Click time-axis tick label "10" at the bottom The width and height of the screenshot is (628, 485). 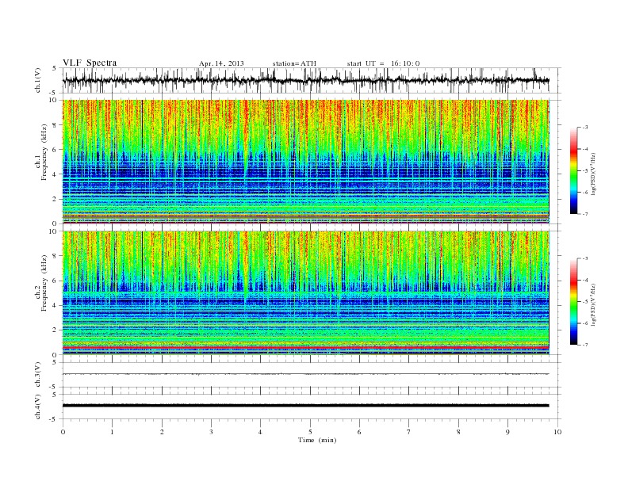point(557,432)
